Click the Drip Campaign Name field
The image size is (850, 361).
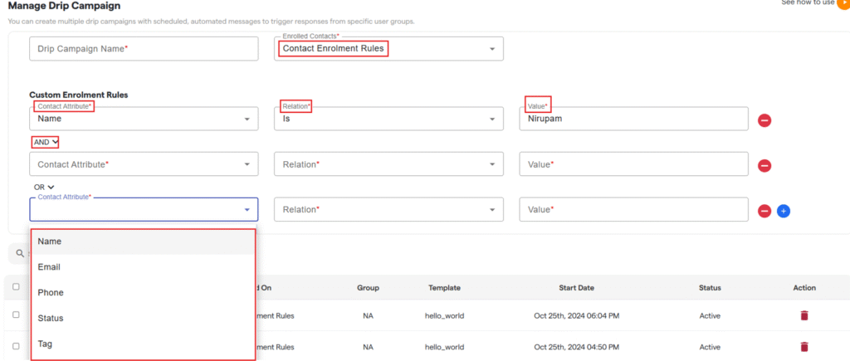144,49
